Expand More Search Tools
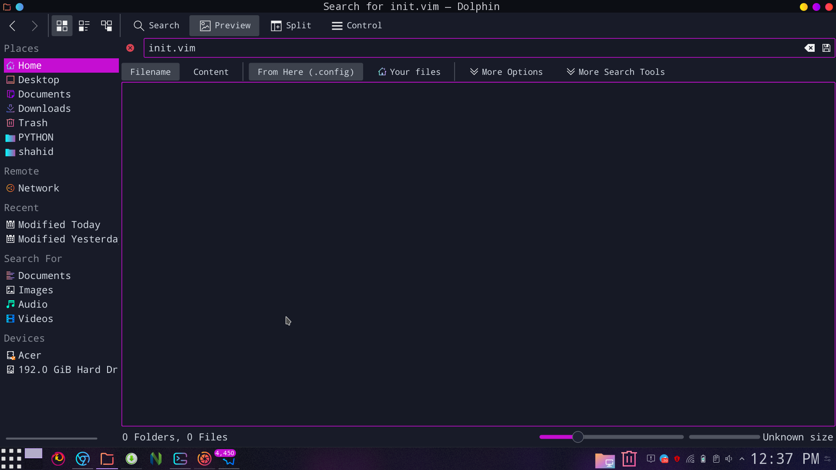836x470 pixels. pyautogui.click(x=616, y=72)
